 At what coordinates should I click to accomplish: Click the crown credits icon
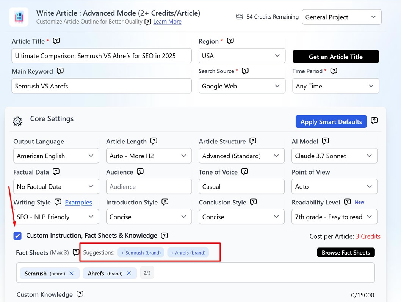click(240, 17)
